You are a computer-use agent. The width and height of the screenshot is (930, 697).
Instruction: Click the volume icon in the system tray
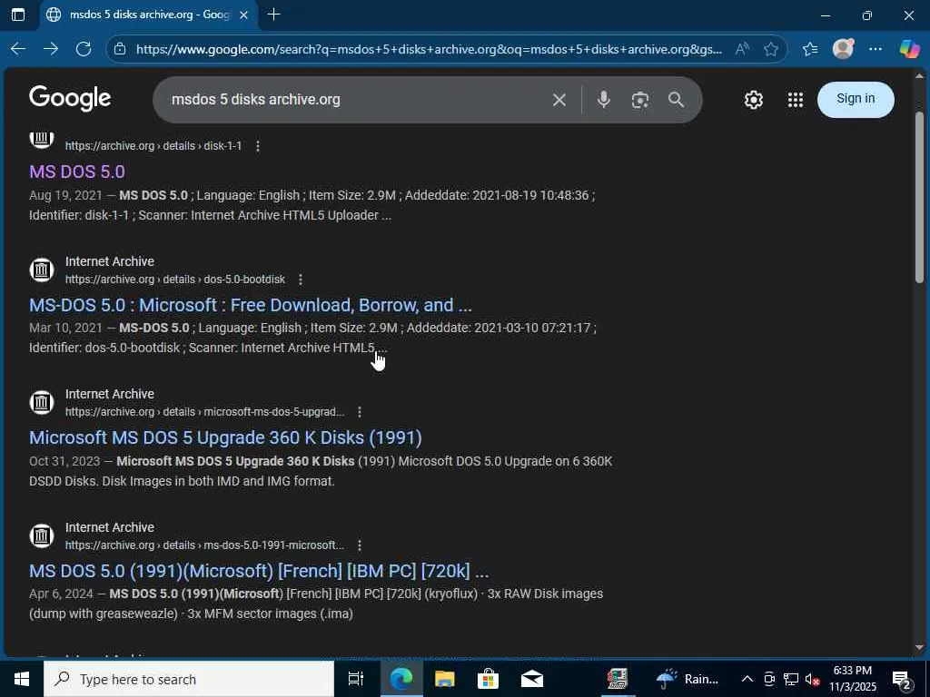click(x=811, y=679)
